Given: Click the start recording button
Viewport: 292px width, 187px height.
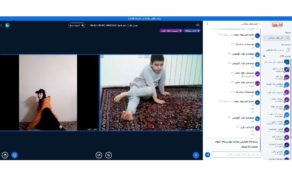Looking at the screenshot, I should coord(77,25).
